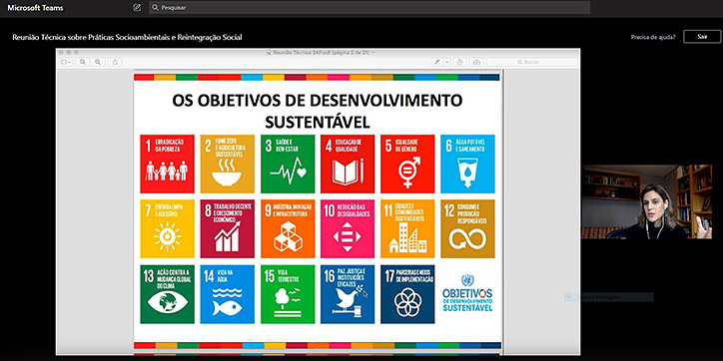This screenshot has width=723, height=361.
Task: Click the Pesquisar search field in Teams
Action: pyautogui.click(x=369, y=7)
